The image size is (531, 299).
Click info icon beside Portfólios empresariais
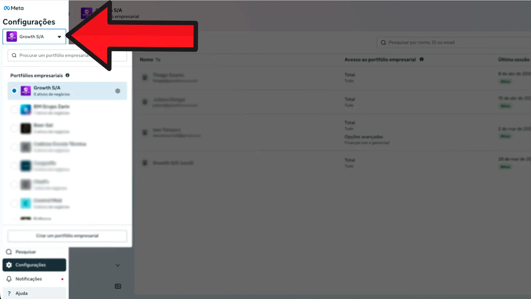[67, 75]
